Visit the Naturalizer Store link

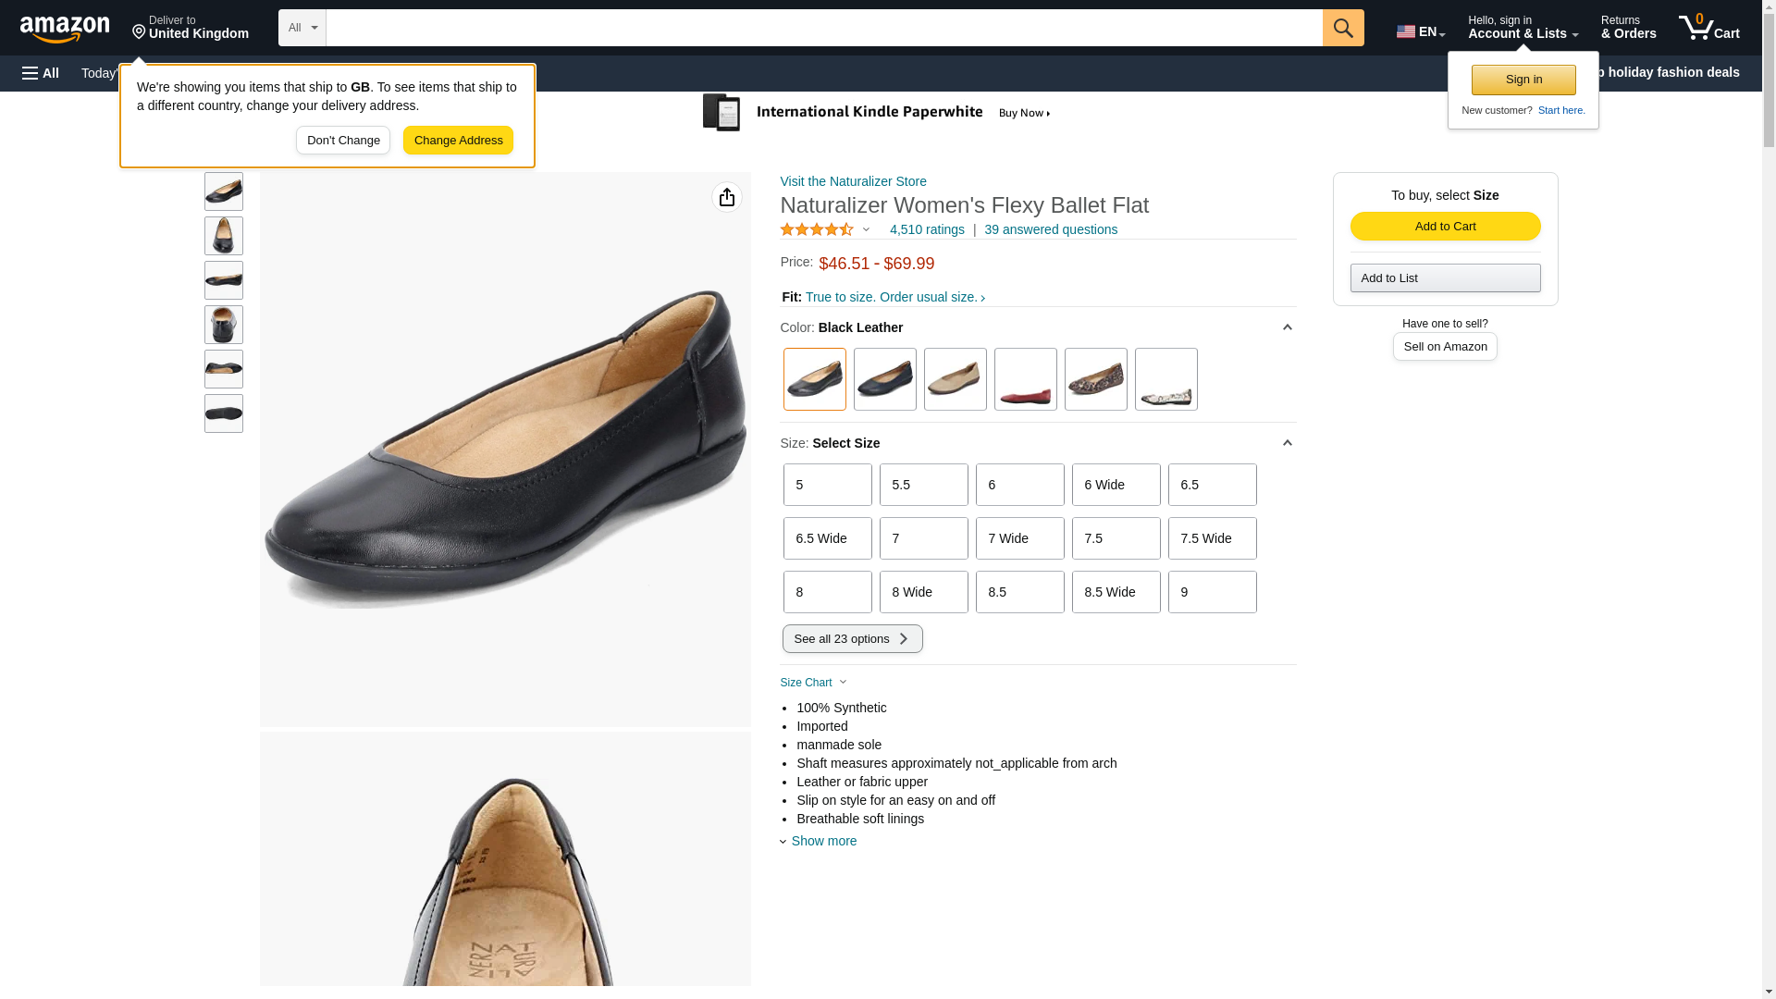(854, 181)
